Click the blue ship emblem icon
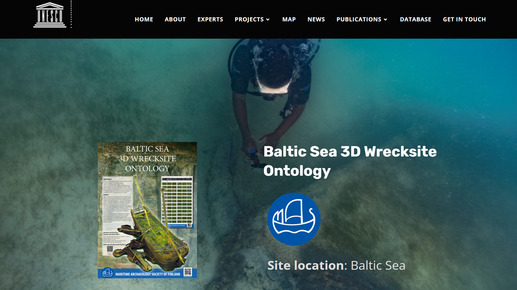517x290 pixels. (x=294, y=219)
